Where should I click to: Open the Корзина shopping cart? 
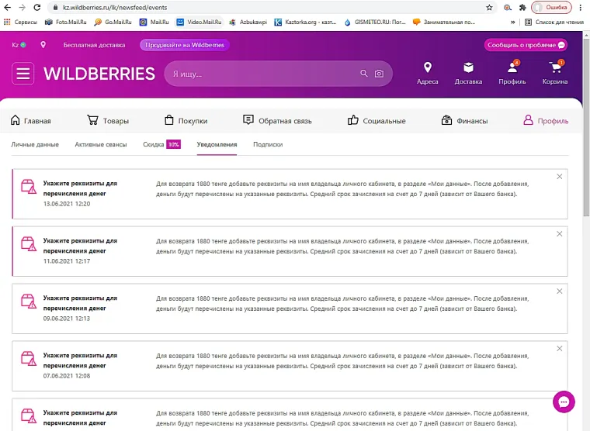pos(555,68)
